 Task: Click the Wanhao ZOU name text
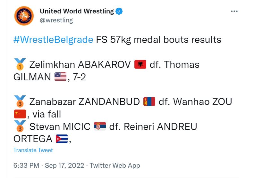click(203, 102)
